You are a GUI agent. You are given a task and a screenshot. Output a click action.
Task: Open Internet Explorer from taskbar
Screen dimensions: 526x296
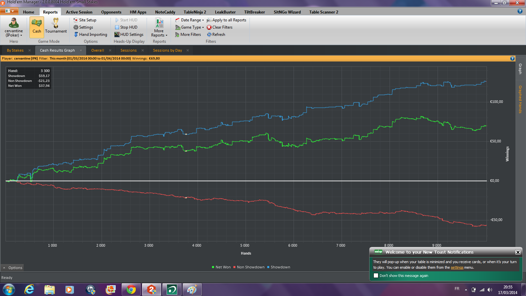click(30, 290)
